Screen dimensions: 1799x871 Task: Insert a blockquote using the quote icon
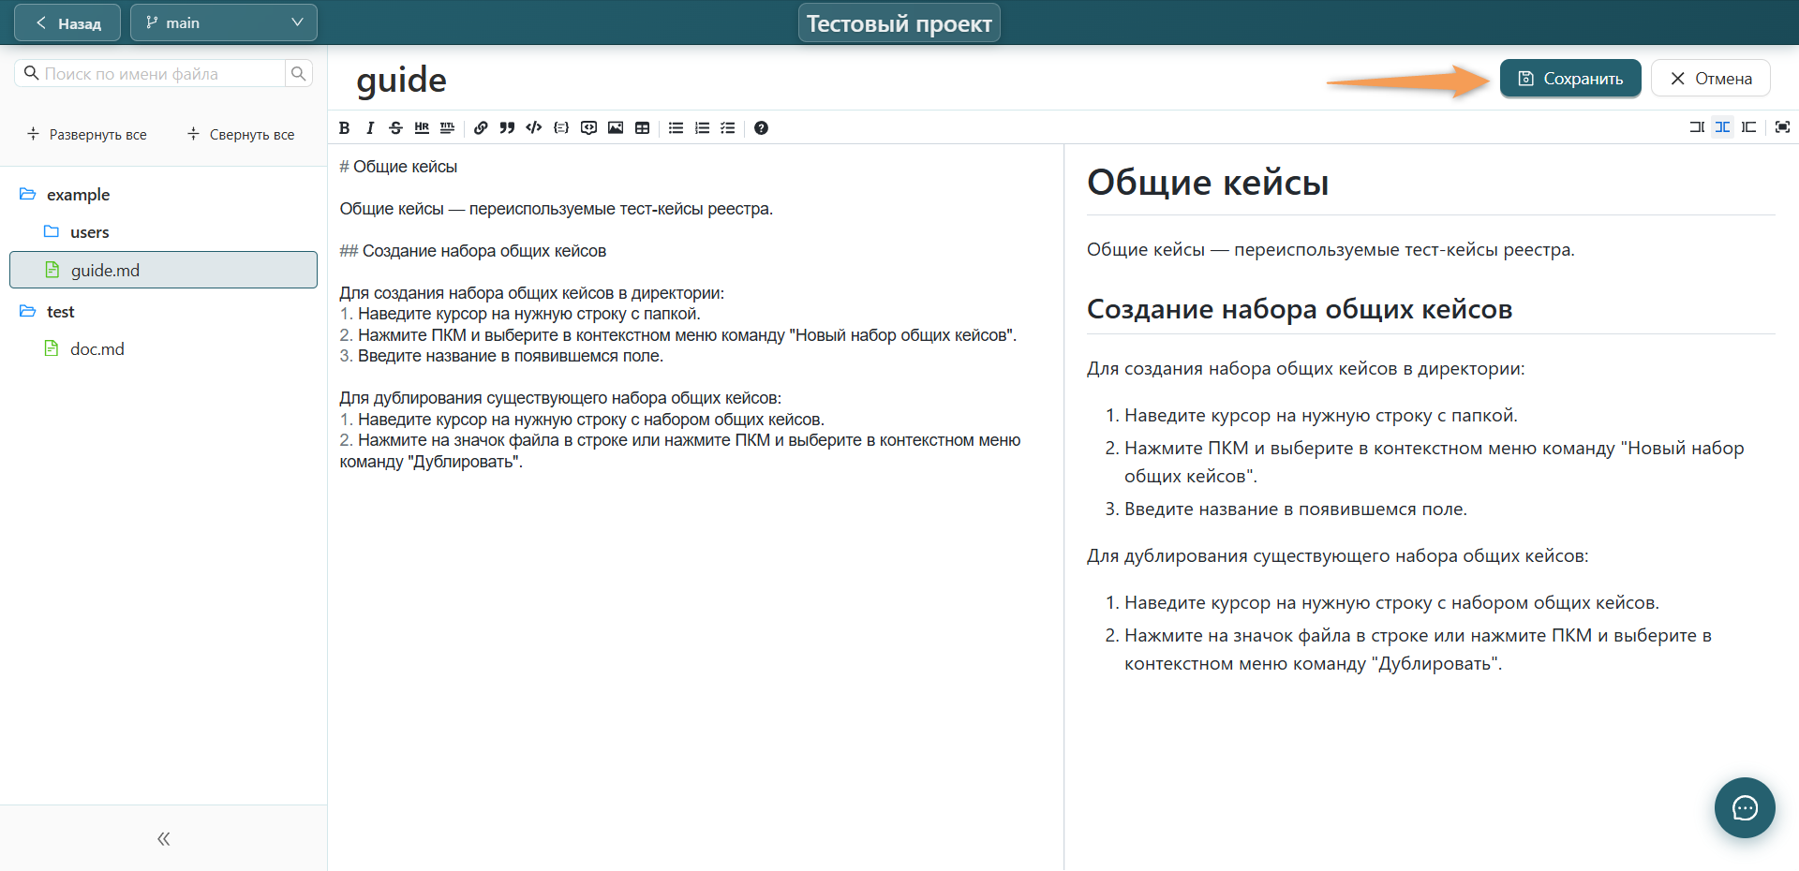click(x=507, y=128)
